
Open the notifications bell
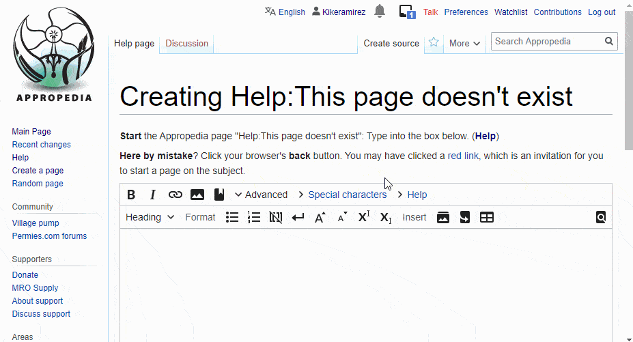coord(380,12)
